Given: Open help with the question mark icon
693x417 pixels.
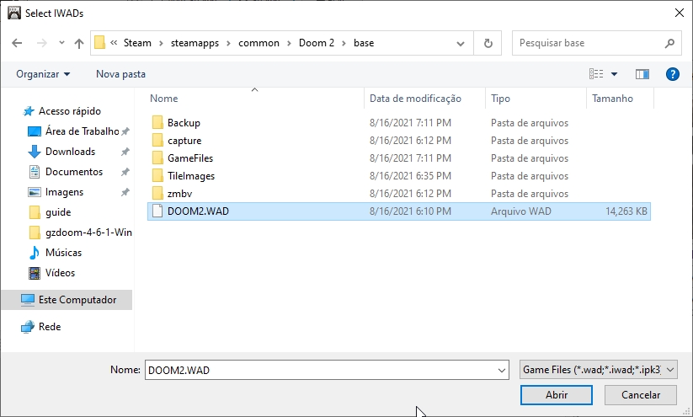Looking at the screenshot, I should 672,74.
